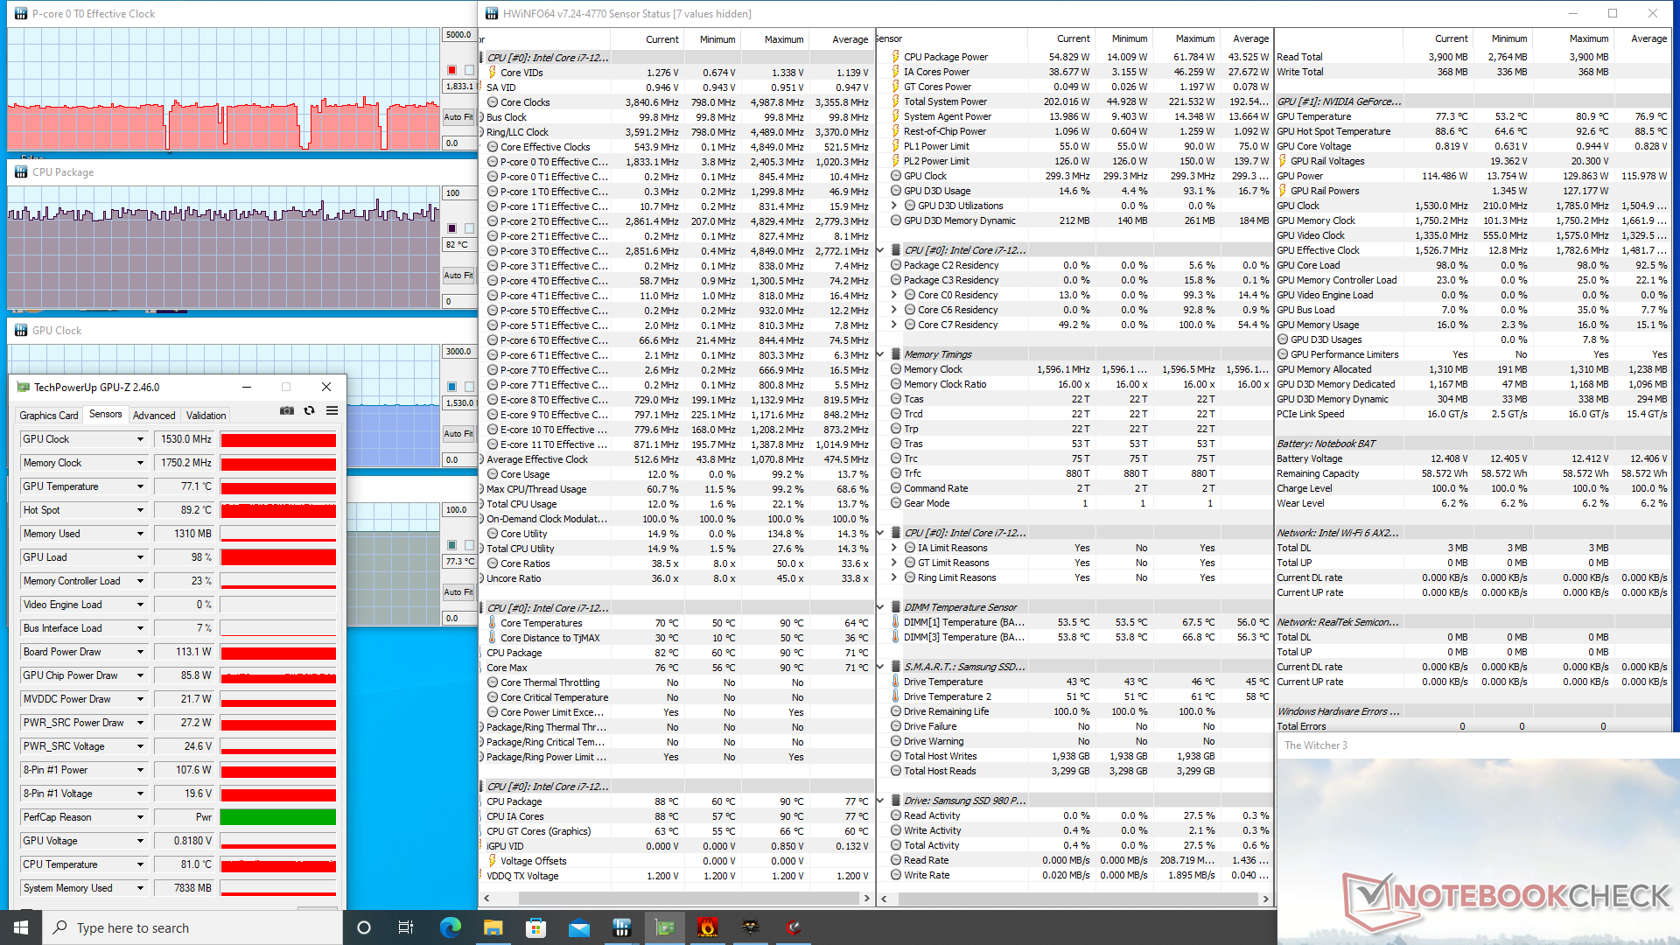Expand the IA Limit Reasons row

click(x=894, y=548)
